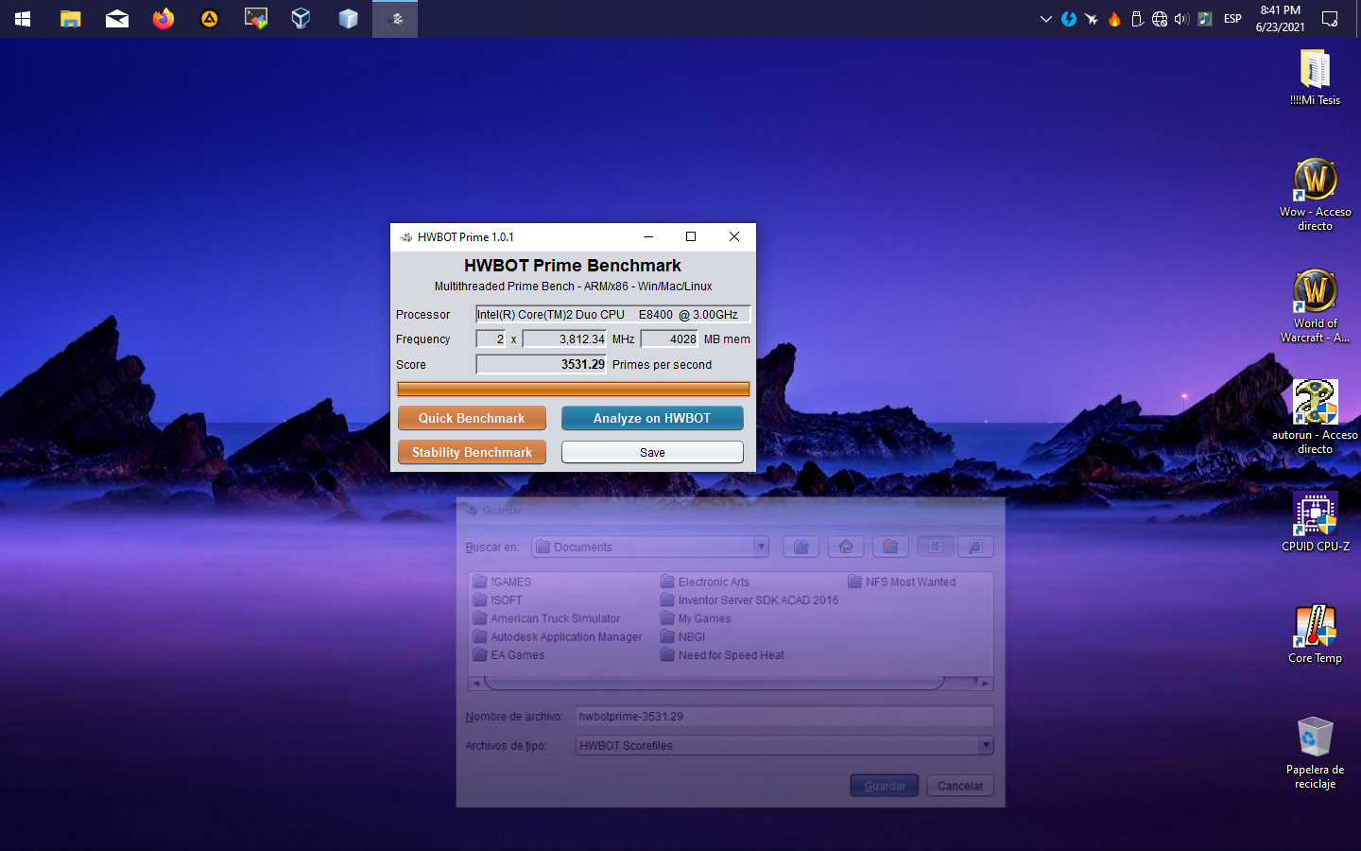Open the !GAMES folder
Image resolution: width=1361 pixels, height=851 pixels.
click(x=503, y=582)
